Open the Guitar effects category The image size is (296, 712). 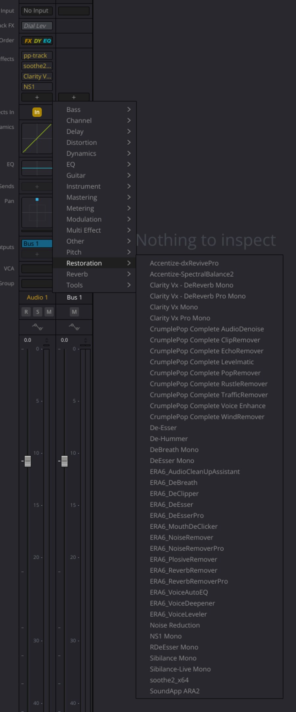tap(94, 175)
